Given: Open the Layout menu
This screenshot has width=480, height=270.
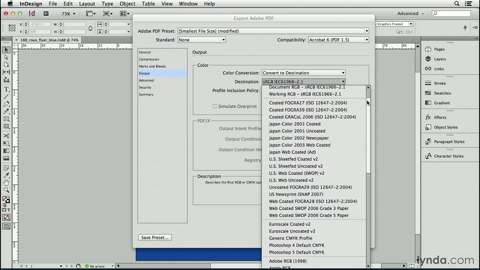Looking at the screenshot, I should pos(87,4).
